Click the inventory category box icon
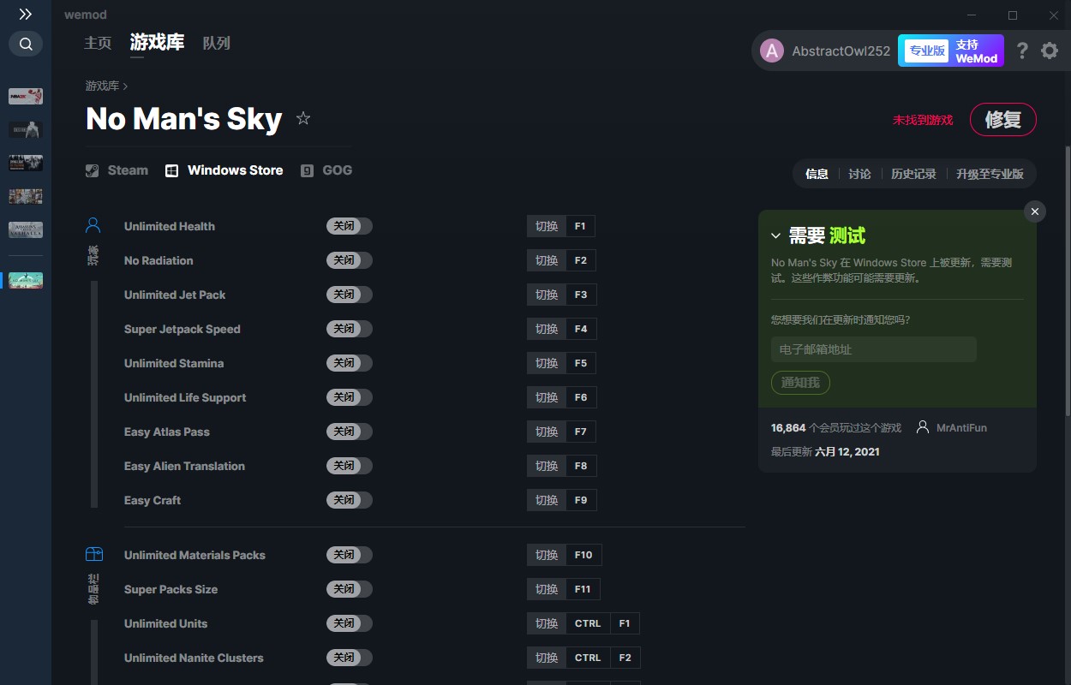The image size is (1071, 685). click(93, 554)
